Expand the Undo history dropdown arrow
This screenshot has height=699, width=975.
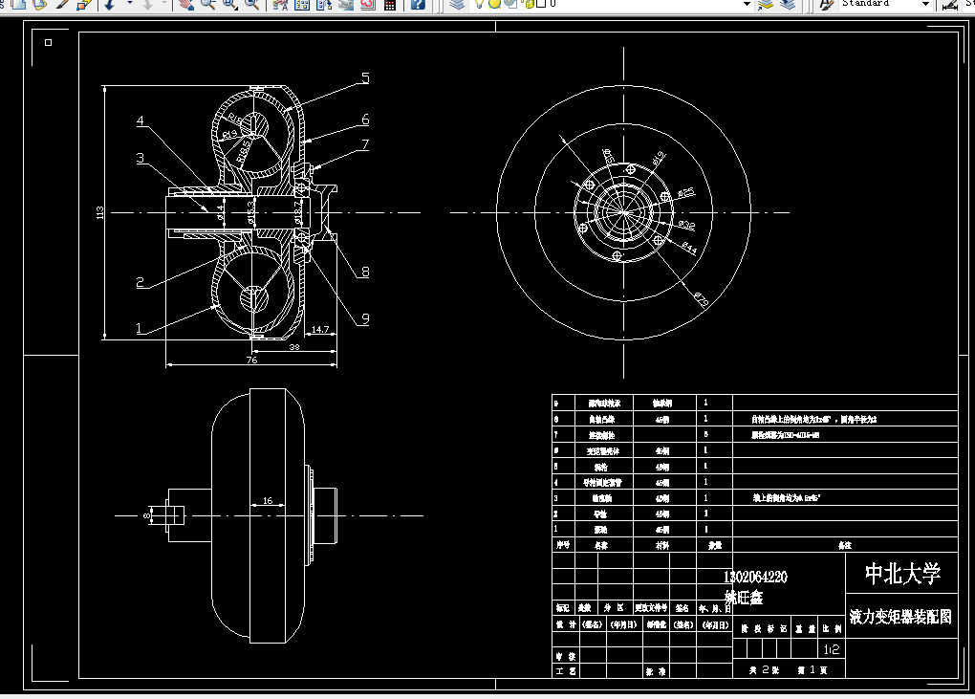click(x=129, y=3)
